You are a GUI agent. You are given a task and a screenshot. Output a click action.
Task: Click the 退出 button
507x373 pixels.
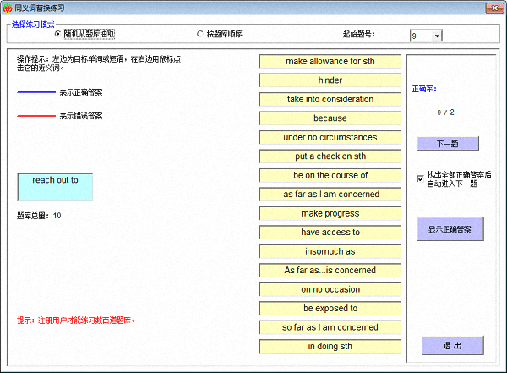452,346
